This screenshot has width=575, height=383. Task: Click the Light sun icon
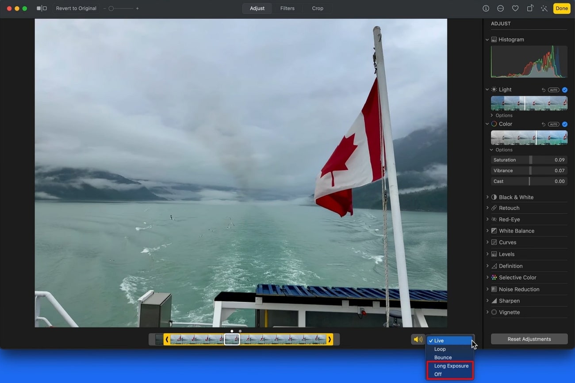point(494,89)
